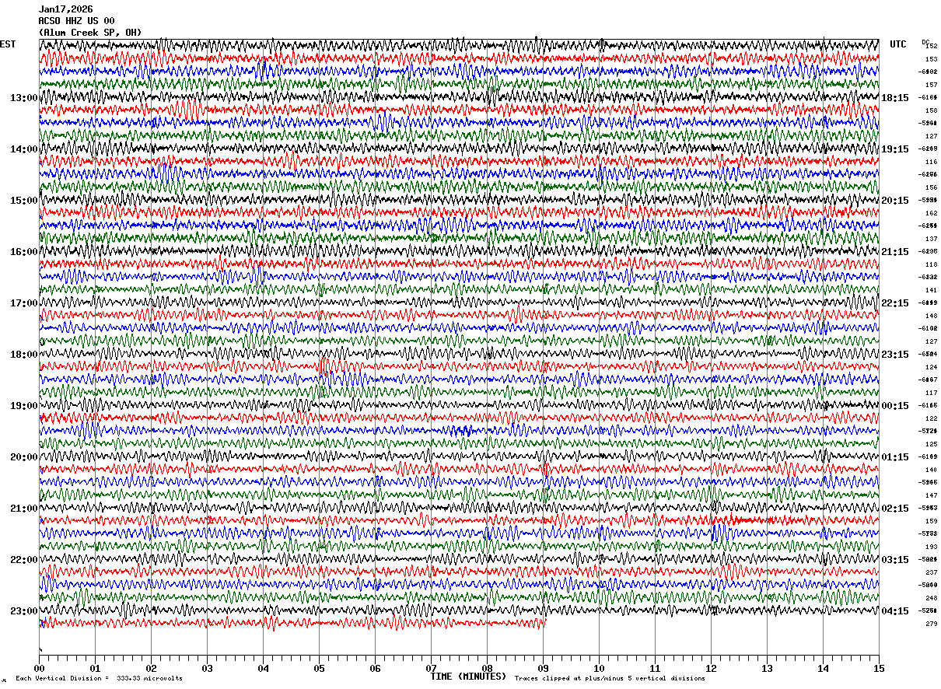Click minute tick label '15' on time axis

(x=879, y=668)
